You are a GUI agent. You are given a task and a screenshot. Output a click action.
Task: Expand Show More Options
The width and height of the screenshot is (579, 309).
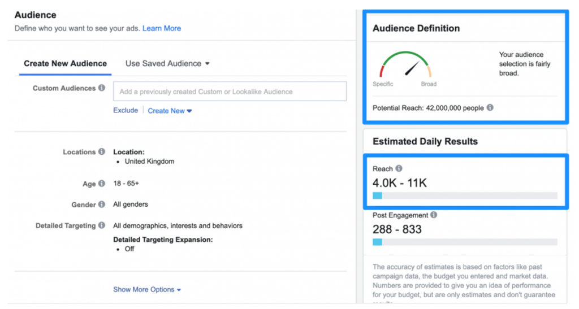[147, 289]
